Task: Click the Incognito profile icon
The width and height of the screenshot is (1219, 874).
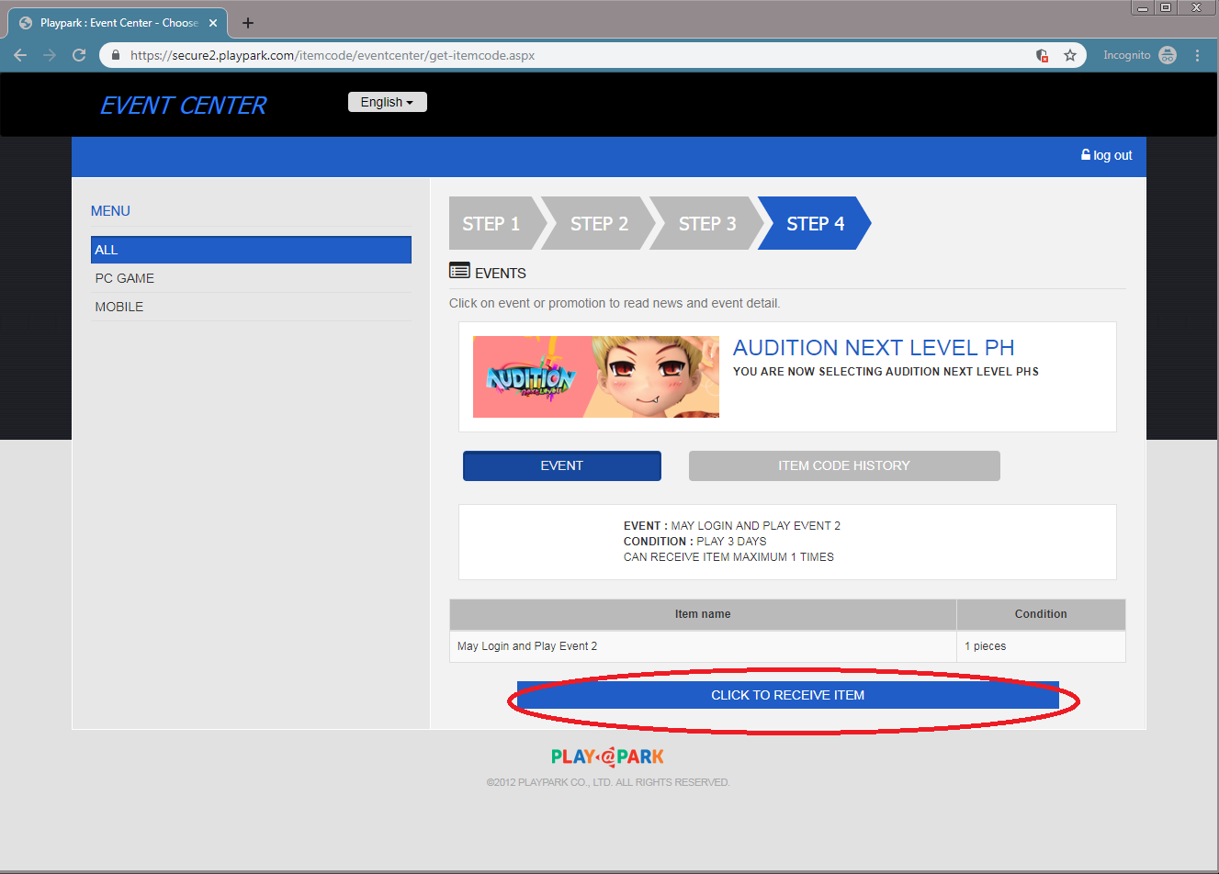Action: [x=1168, y=55]
